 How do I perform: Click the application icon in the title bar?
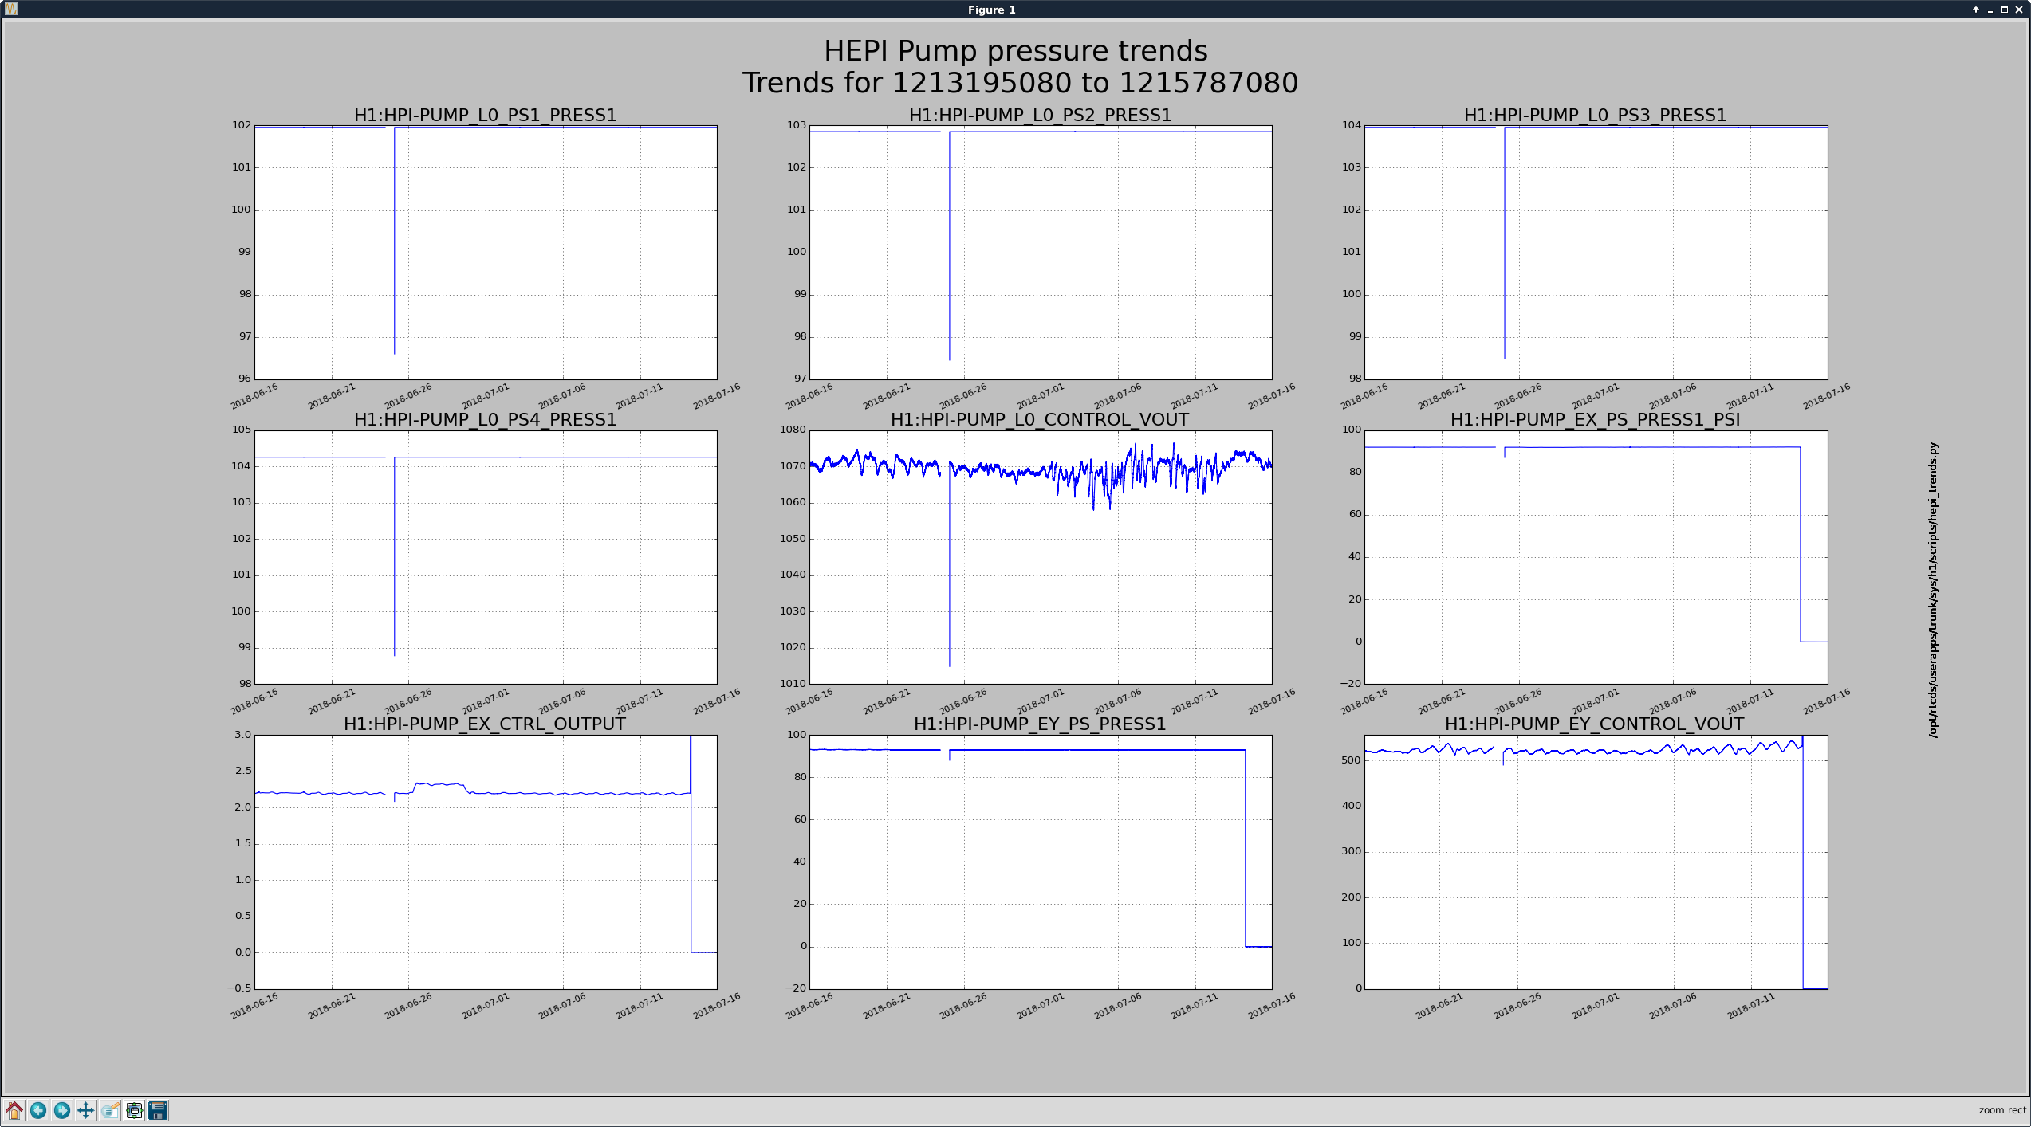coord(10,10)
